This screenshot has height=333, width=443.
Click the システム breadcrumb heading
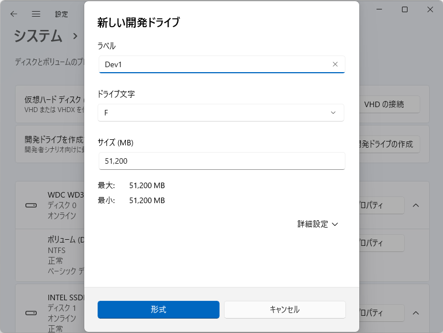pos(38,36)
